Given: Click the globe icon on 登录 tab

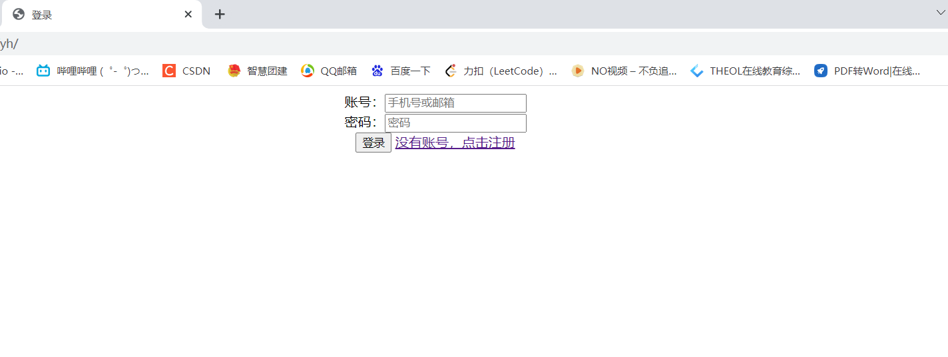Looking at the screenshot, I should (x=19, y=14).
